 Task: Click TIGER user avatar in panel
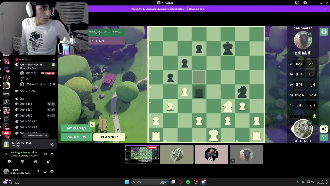coord(6,171)
